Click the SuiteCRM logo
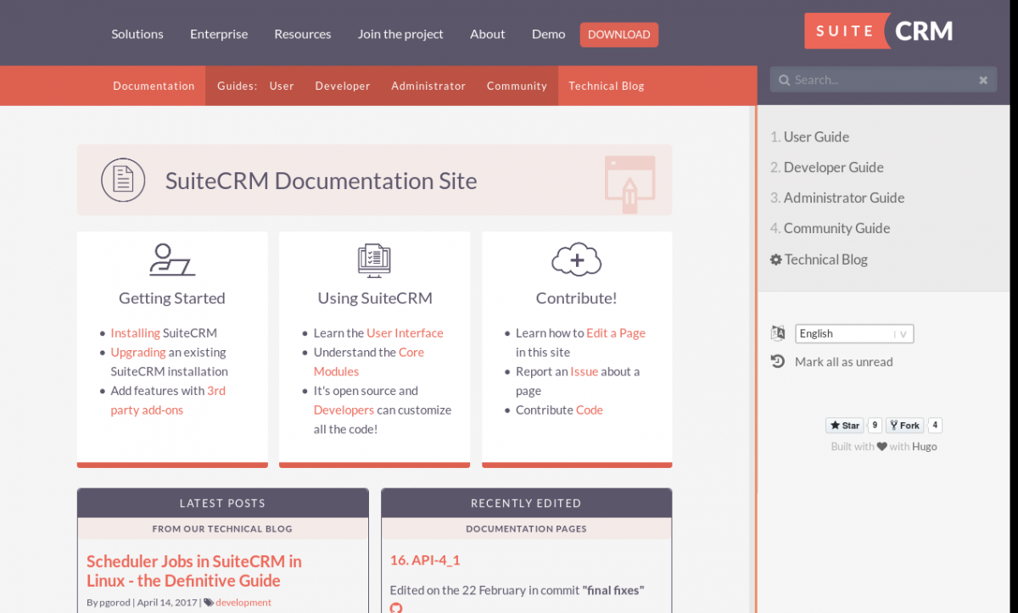Image resolution: width=1018 pixels, height=613 pixels. point(878,30)
